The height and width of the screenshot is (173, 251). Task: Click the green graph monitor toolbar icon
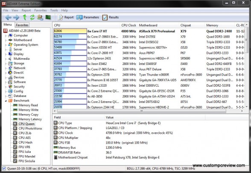(48, 17)
